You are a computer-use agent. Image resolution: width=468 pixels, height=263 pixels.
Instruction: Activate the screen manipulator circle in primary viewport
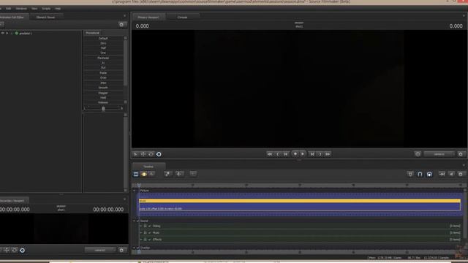[159, 154]
